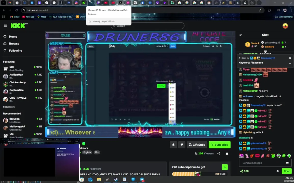Expand Show More under Following
Screen dimensions: 294x183
click(9, 107)
